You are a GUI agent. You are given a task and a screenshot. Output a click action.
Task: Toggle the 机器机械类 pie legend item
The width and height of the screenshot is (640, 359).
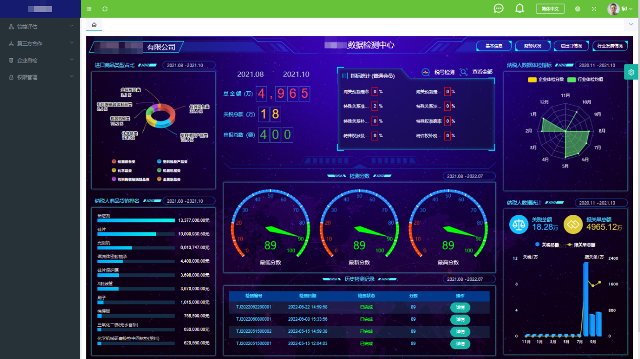click(169, 170)
